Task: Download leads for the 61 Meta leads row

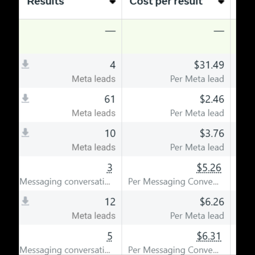Action: 25,98
